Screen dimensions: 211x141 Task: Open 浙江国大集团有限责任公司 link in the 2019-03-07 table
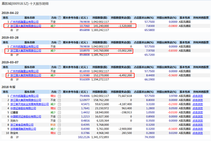(26, 75)
